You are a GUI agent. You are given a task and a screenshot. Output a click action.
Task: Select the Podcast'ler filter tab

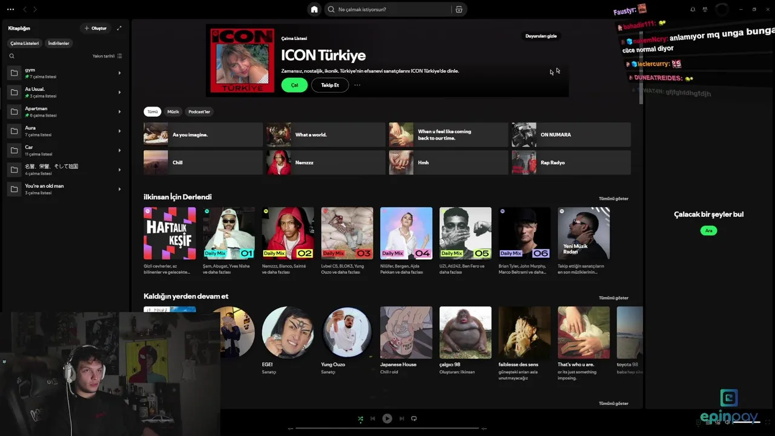coord(199,111)
